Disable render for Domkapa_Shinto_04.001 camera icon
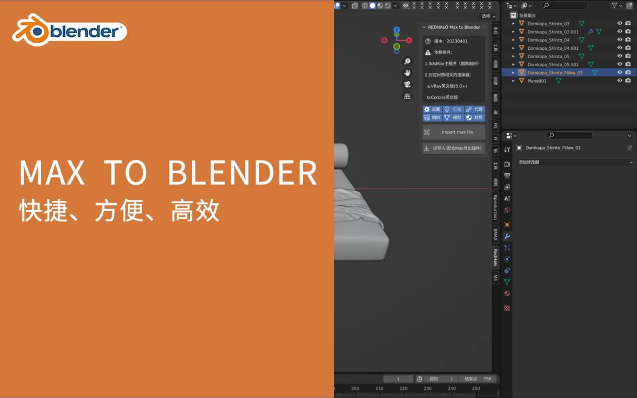The width and height of the screenshot is (637, 398). 628,48
